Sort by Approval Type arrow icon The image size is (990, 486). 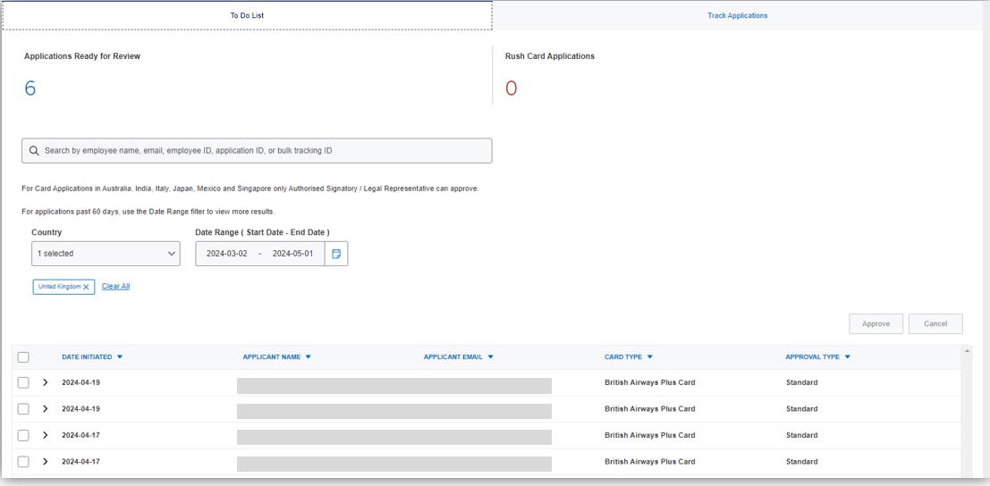(848, 357)
